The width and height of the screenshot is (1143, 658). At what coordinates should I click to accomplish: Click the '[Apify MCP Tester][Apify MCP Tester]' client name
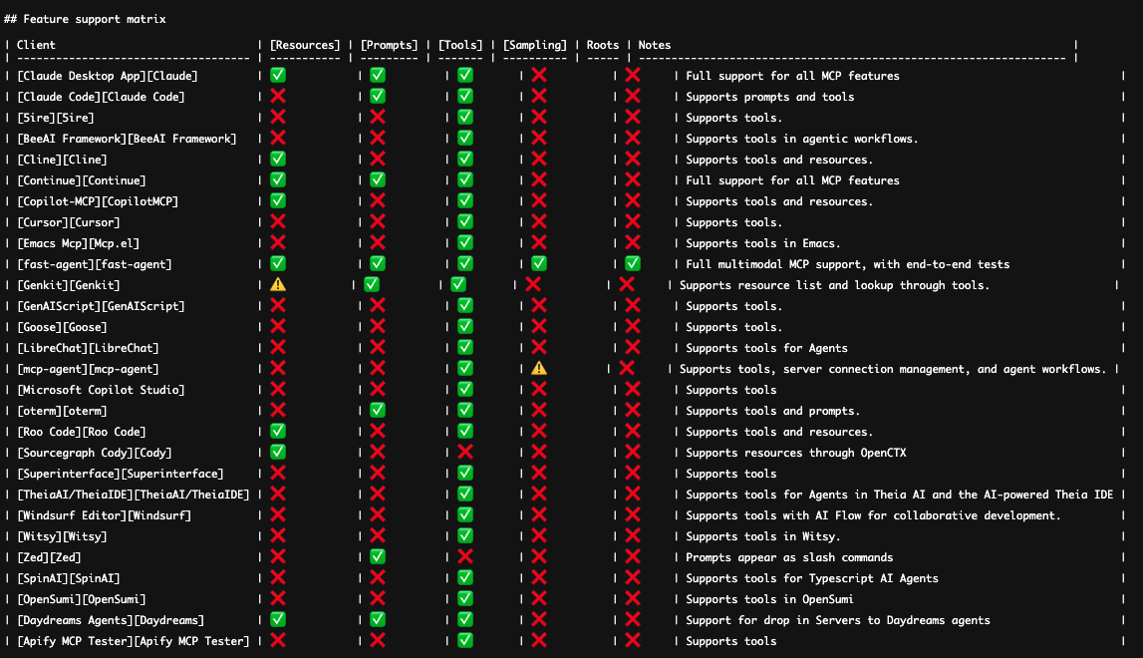click(134, 641)
